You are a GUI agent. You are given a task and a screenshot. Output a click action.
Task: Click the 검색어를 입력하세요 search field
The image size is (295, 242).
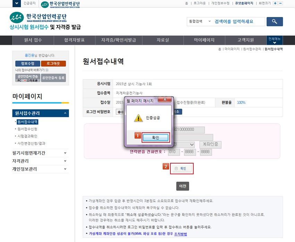pyautogui.click(x=239, y=22)
